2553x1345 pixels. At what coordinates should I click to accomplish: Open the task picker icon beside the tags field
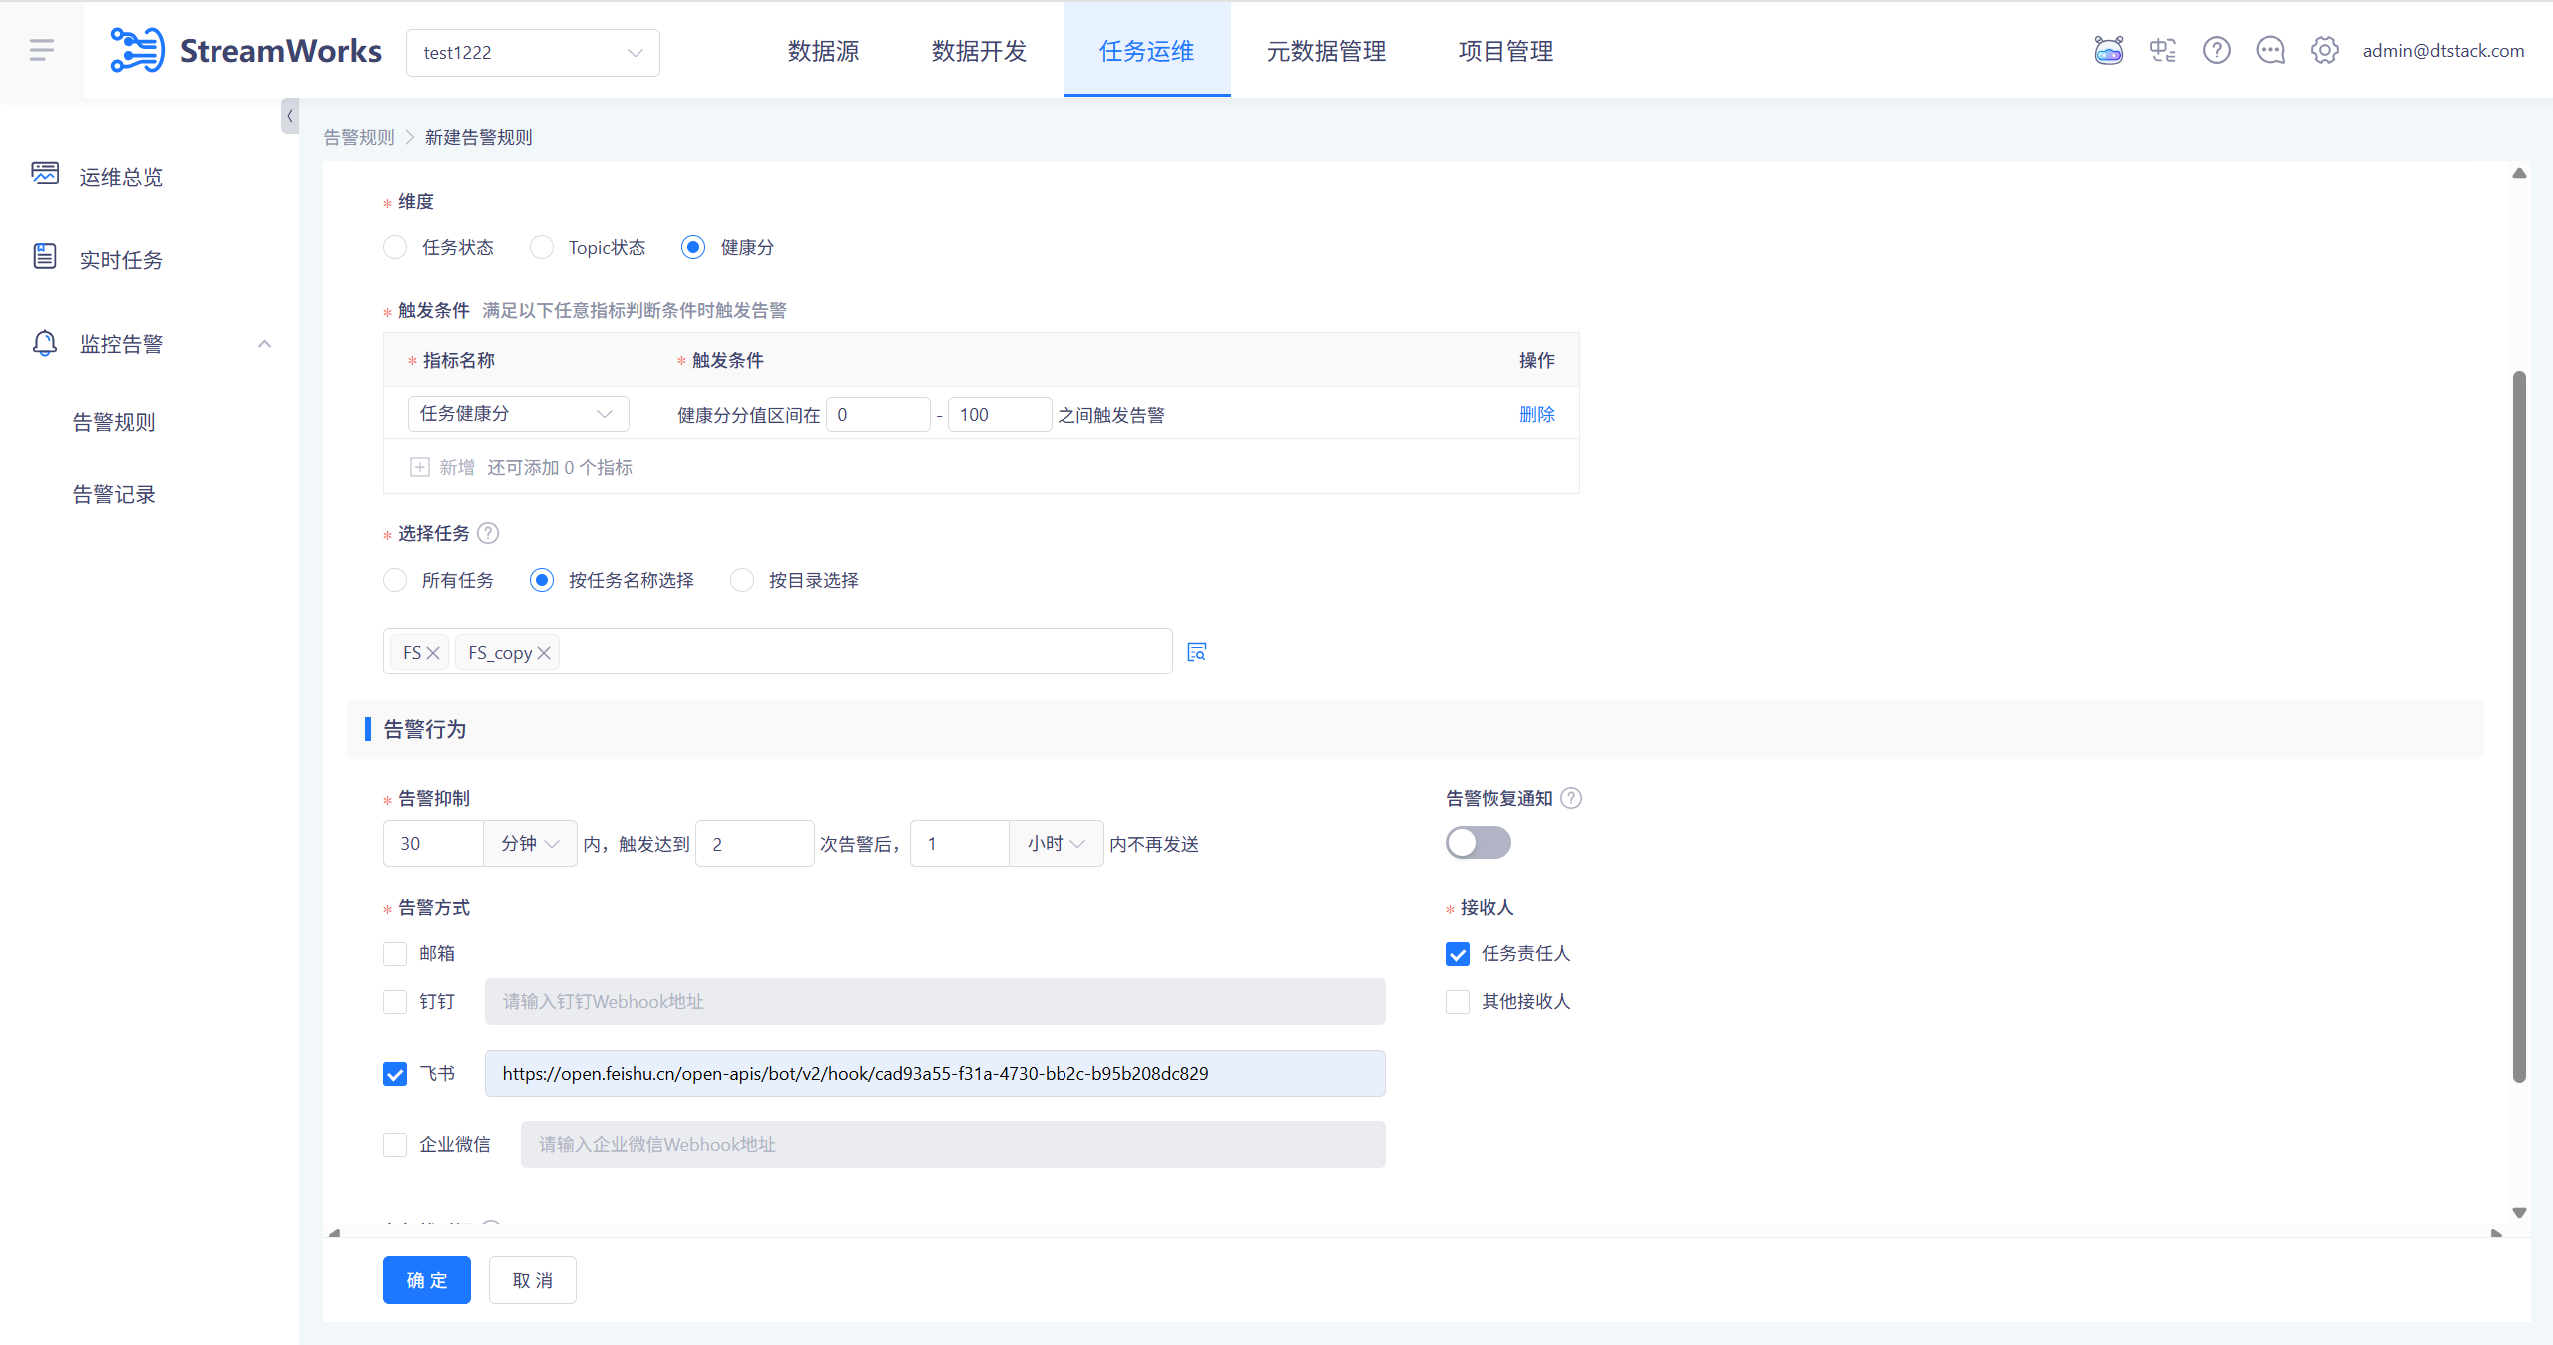1197,652
